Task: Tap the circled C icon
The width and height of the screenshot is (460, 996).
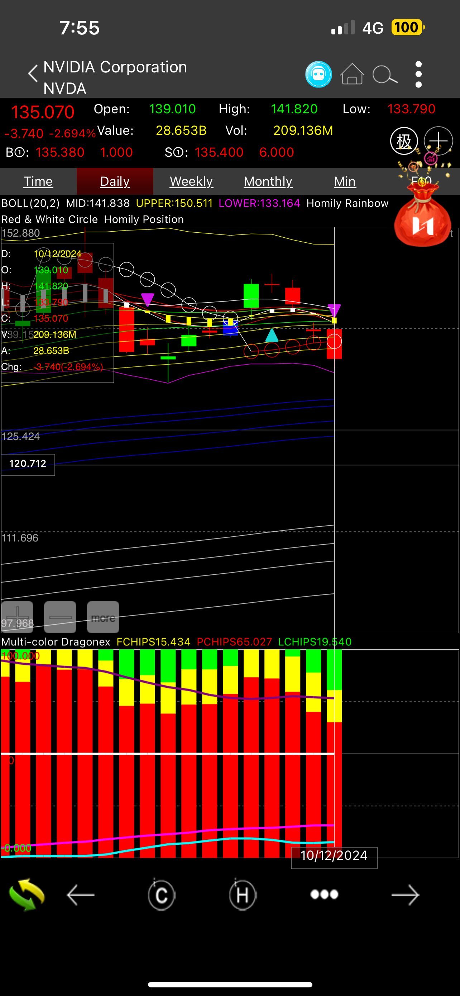Action: (x=162, y=895)
